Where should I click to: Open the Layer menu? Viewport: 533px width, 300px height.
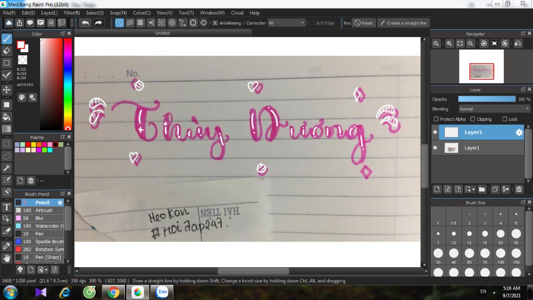[x=49, y=13]
